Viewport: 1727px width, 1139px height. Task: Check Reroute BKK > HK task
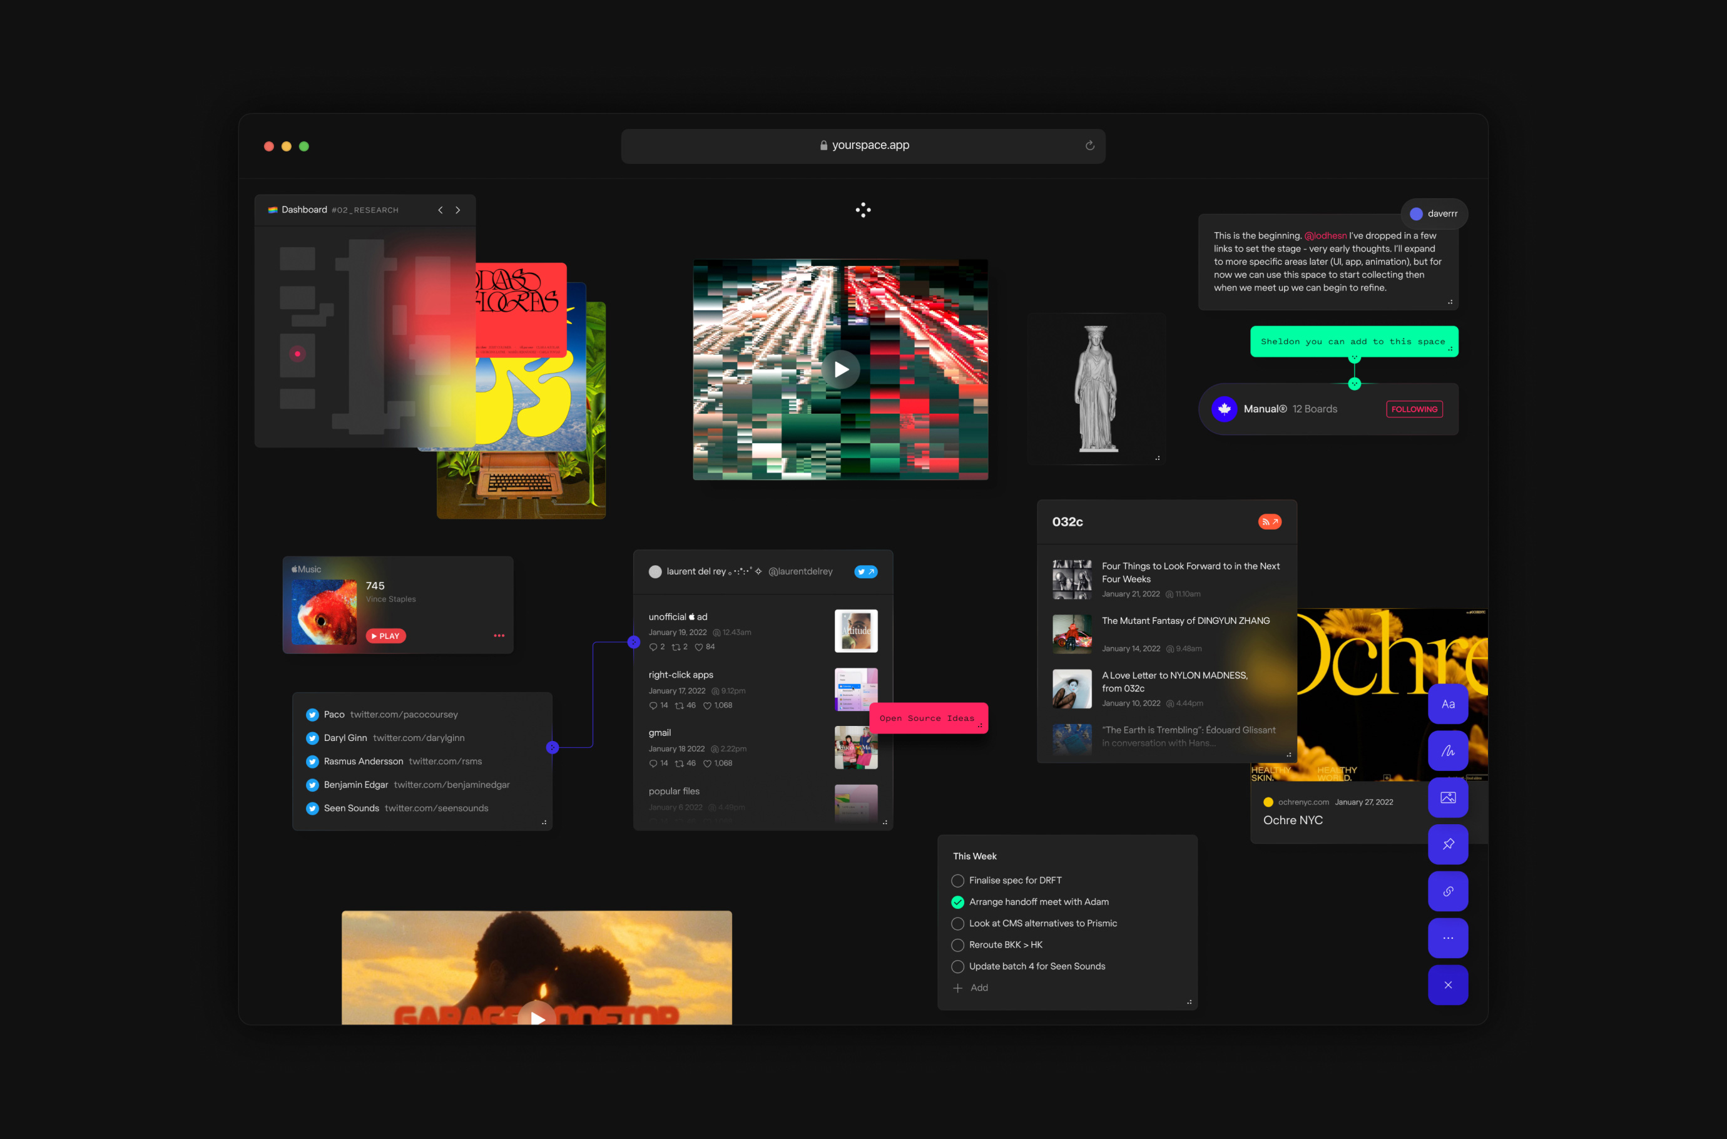point(958,945)
